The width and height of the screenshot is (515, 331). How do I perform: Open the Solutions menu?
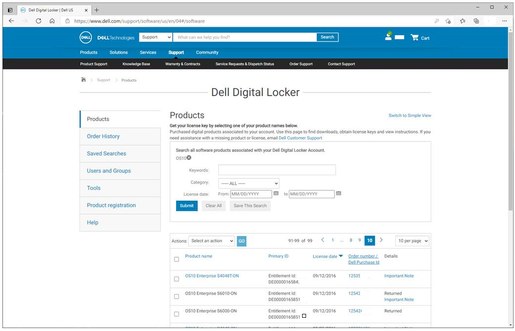[x=119, y=52]
